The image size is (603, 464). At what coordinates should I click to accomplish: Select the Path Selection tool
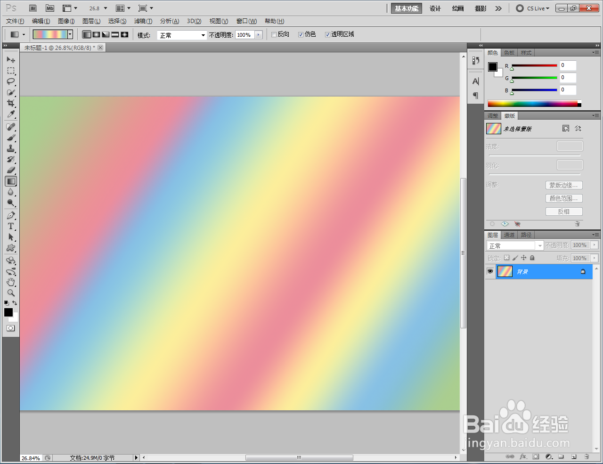(11, 237)
